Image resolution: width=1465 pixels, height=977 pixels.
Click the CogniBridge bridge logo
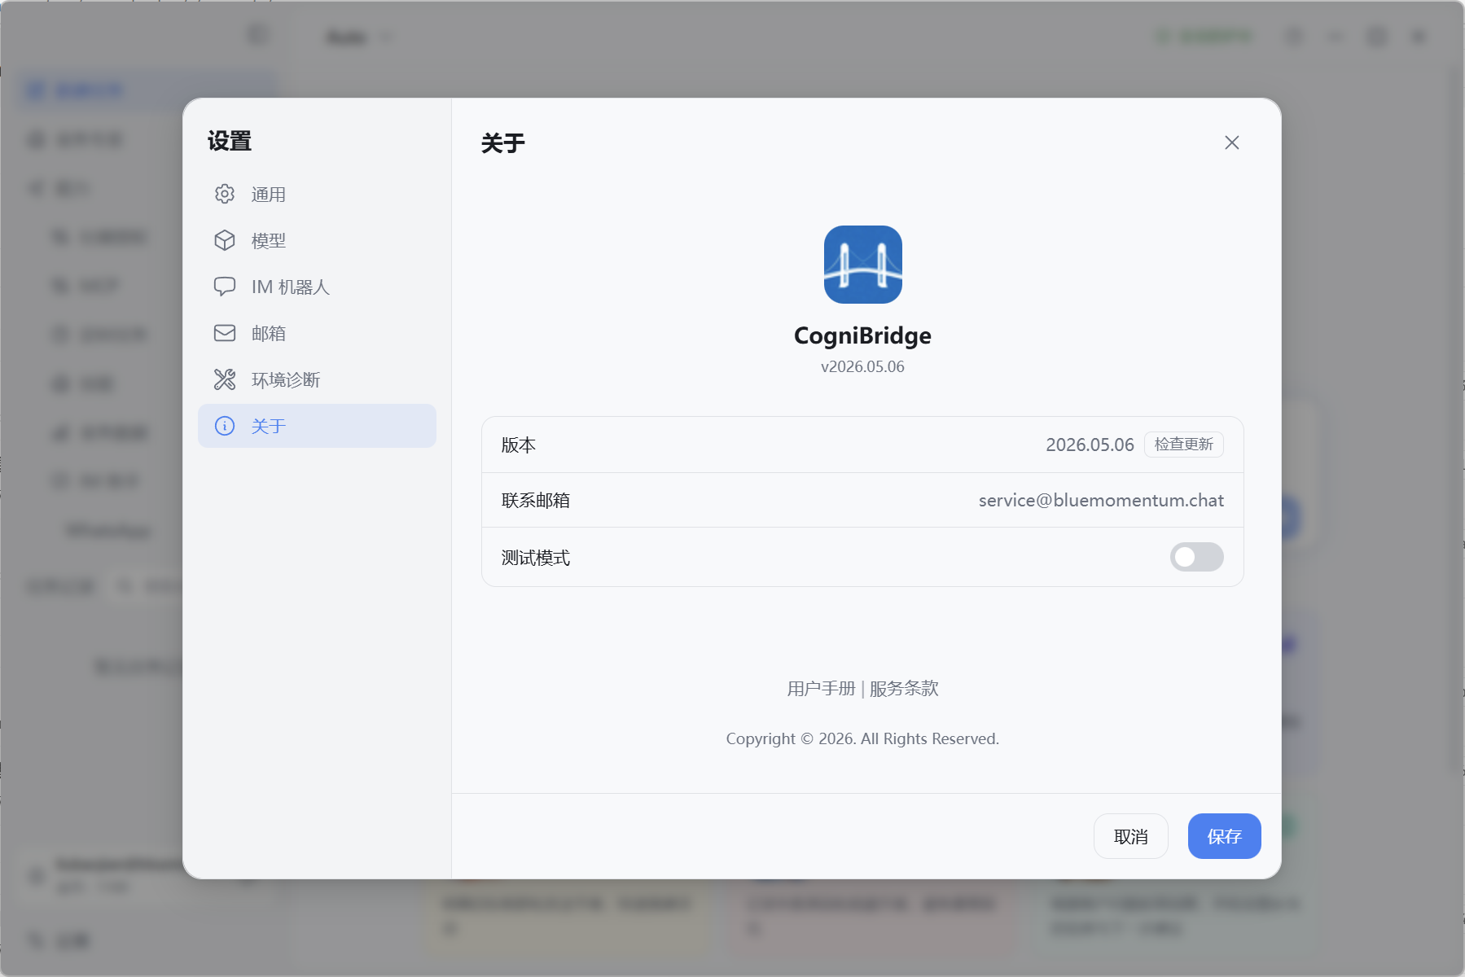[862, 265]
